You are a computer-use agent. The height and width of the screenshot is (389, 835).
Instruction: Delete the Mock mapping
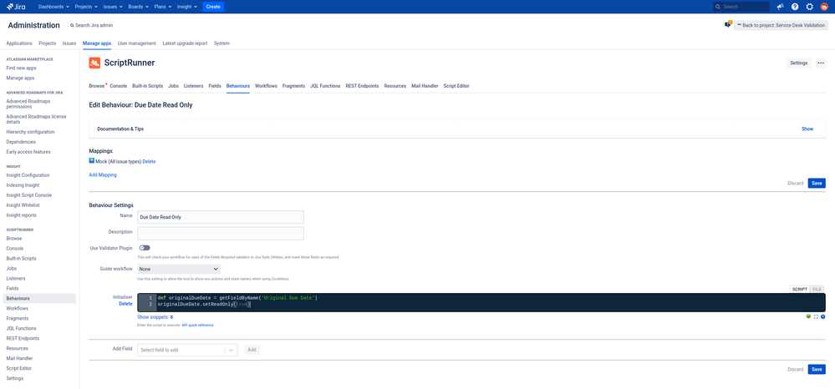(149, 161)
